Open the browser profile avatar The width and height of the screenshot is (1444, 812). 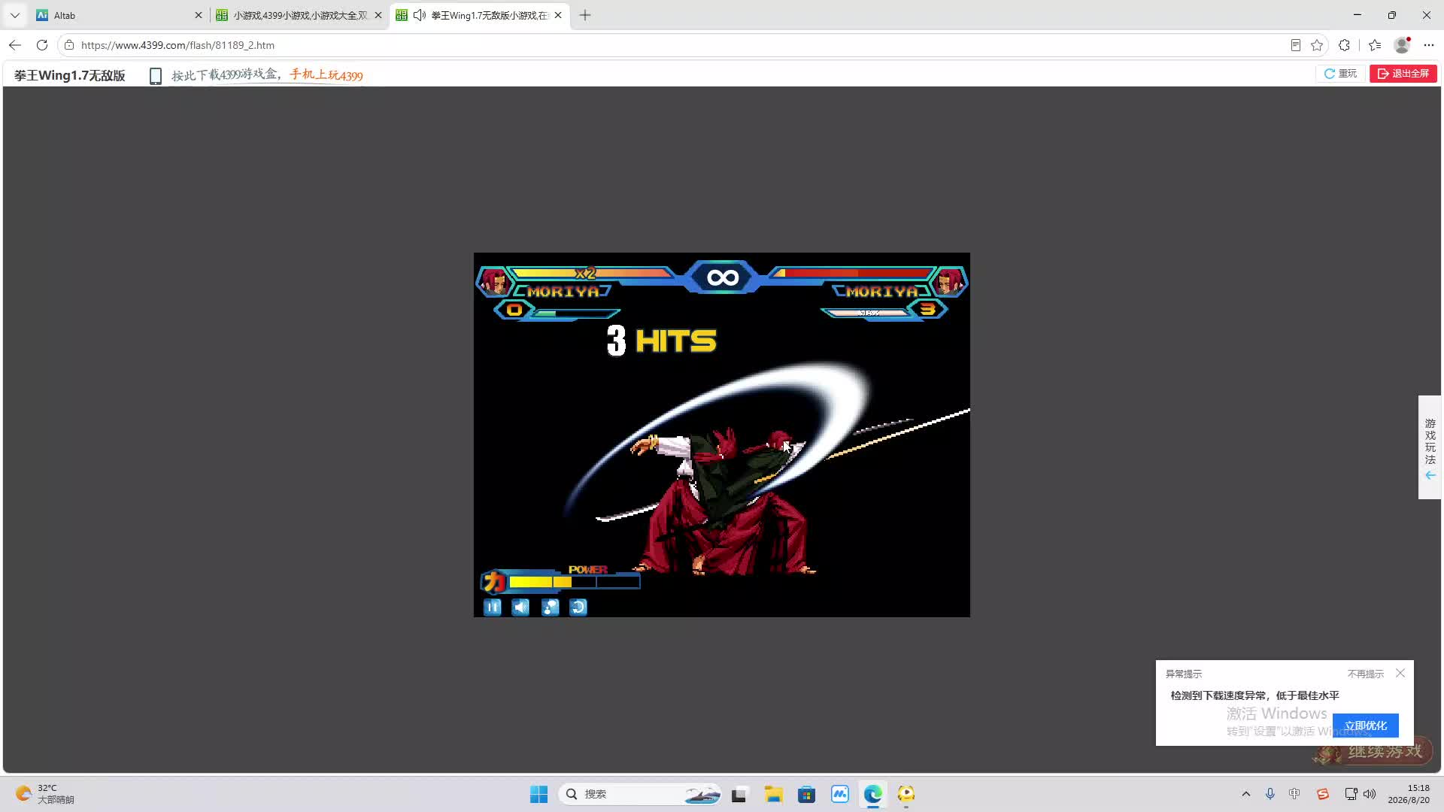(1402, 45)
